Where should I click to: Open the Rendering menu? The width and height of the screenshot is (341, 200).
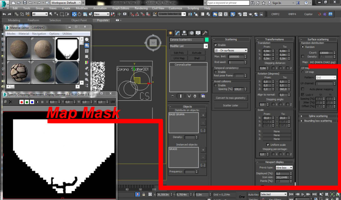(141, 8)
